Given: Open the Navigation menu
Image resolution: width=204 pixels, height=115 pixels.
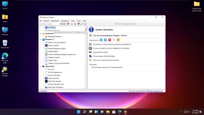Looking at the screenshot, I should (65, 21).
